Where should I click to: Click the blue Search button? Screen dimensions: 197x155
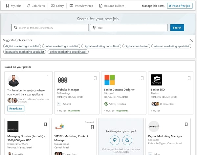[x=177, y=28]
